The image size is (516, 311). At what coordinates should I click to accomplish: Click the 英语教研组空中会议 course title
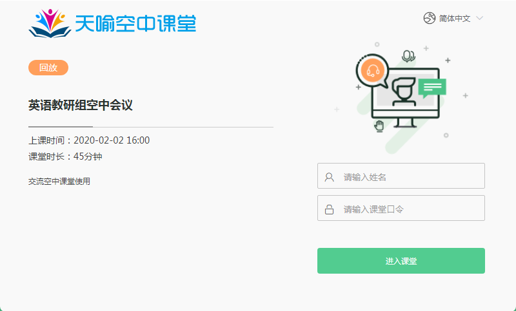(81, 106)
